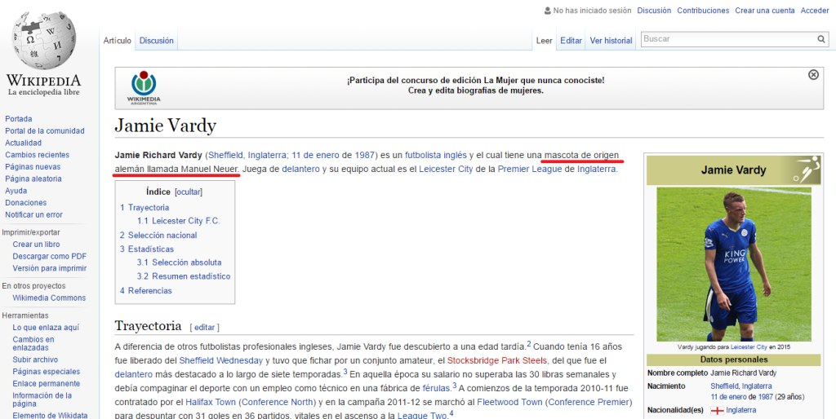The width and height of the screenshot is (836, 419).
Task: Open the futbolista link
Action: pyautogui.click(x=425, y=156)
